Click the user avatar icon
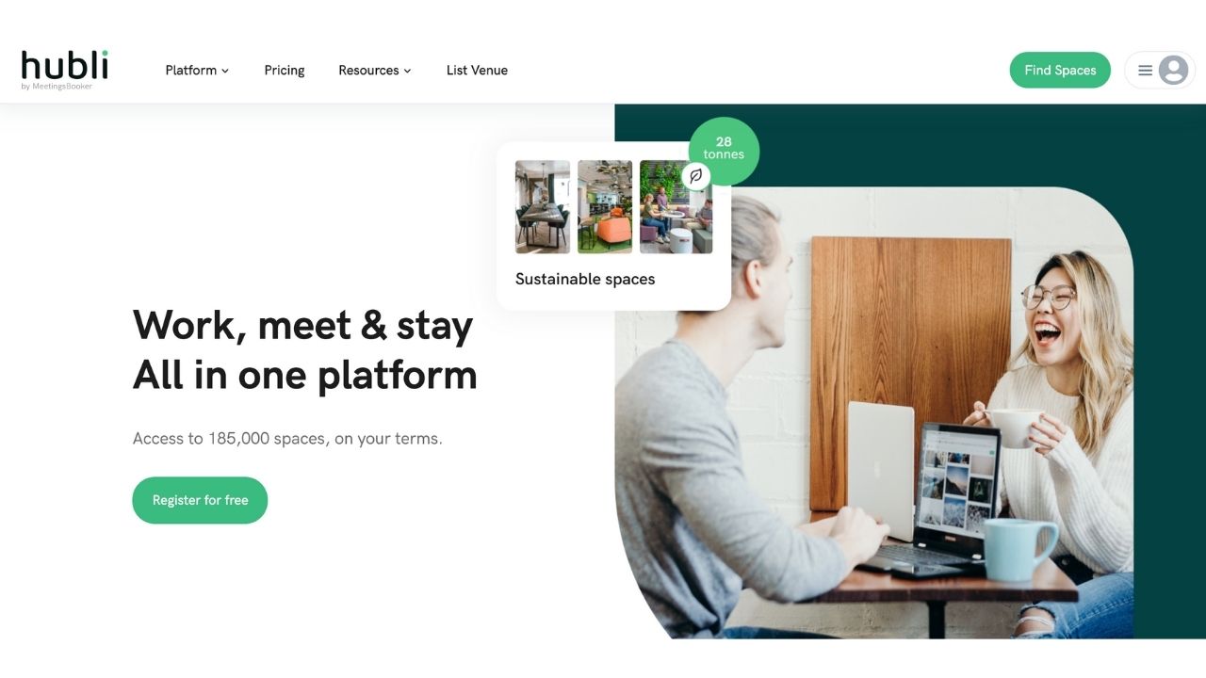This screenshot has height=678, width=1206. coord(1173,70)
